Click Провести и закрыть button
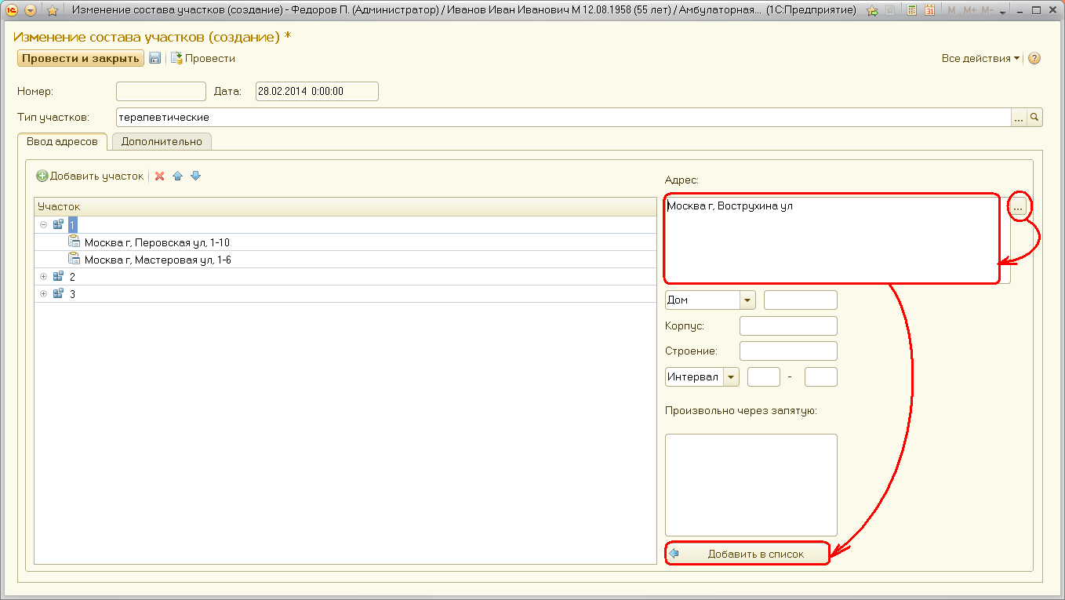Screen dimensions: 1065x600 tap(81, 58)
